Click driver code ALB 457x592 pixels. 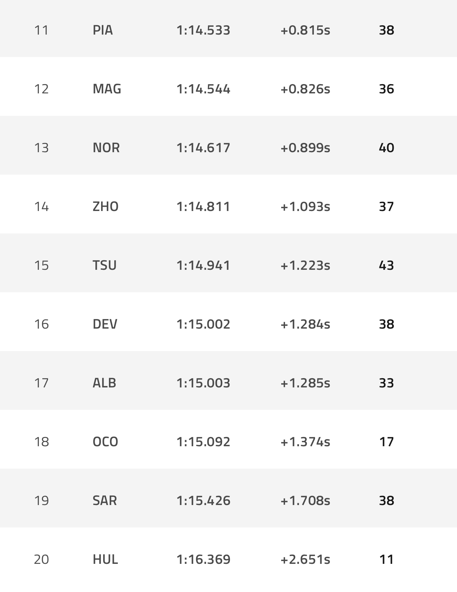[104, 383]
